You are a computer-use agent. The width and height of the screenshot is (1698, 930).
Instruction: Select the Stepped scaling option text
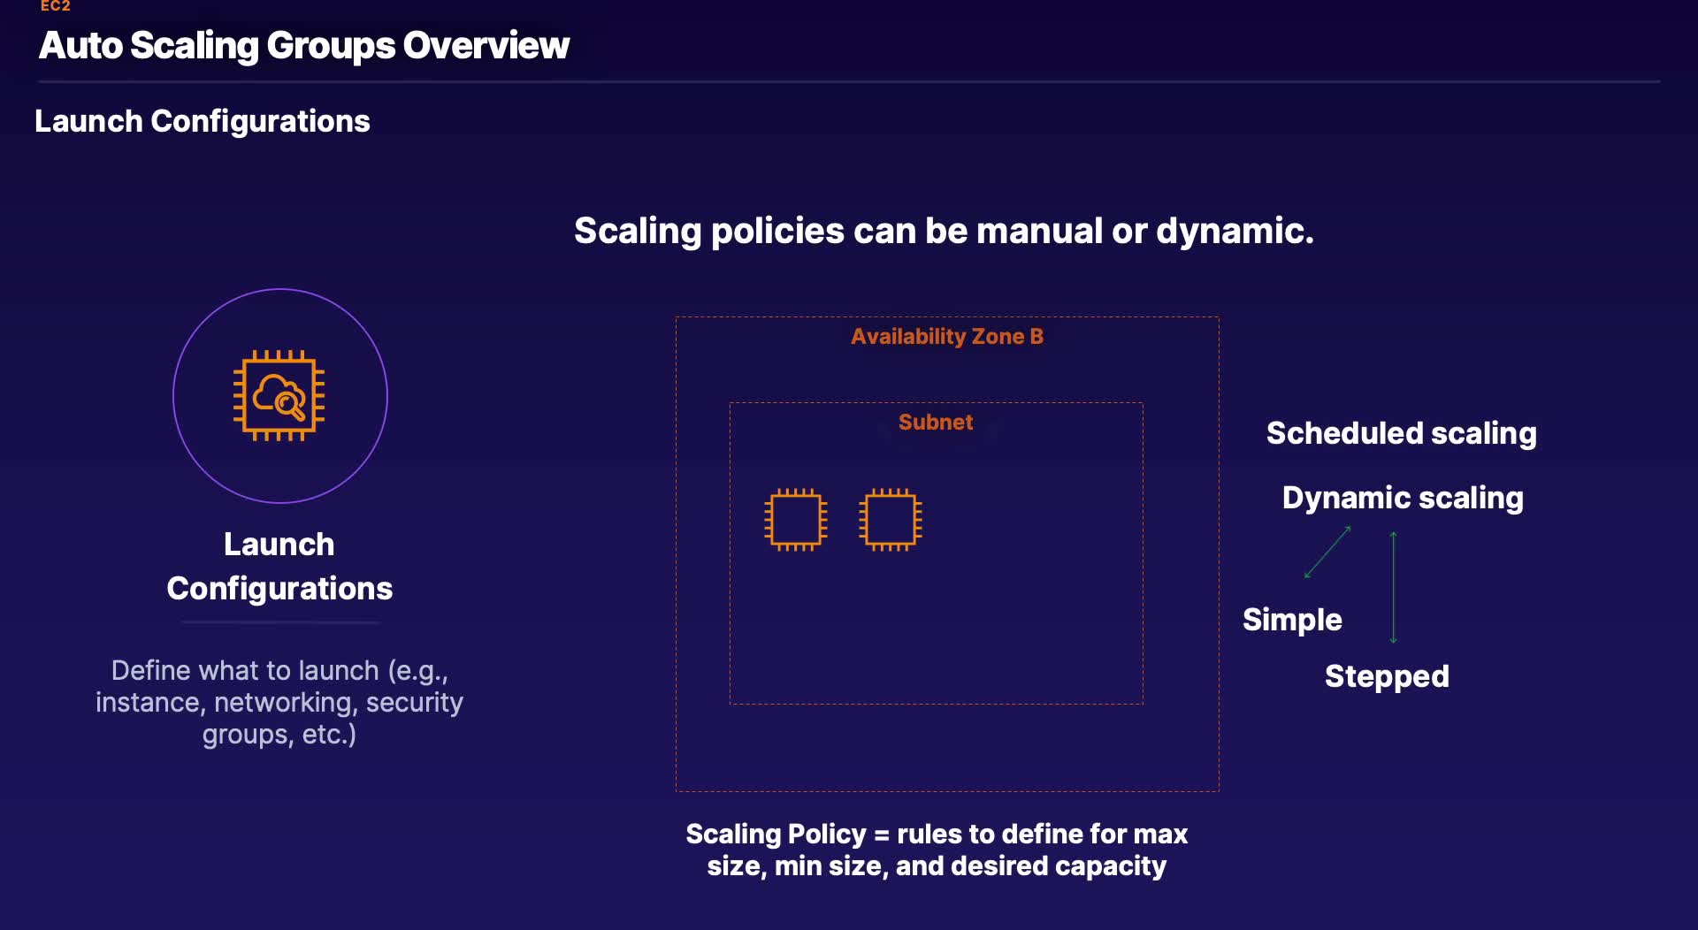1387,676
